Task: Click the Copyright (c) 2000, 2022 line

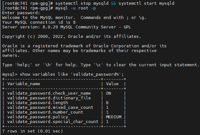Action: click(x=72, y=37)
